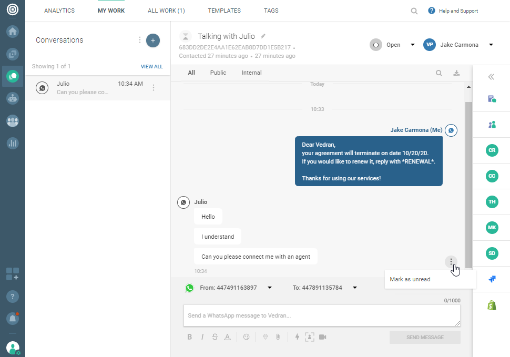Open the conversation status Open dropdown
Viewport: 510px width, 357px height.
pos(412,45)
